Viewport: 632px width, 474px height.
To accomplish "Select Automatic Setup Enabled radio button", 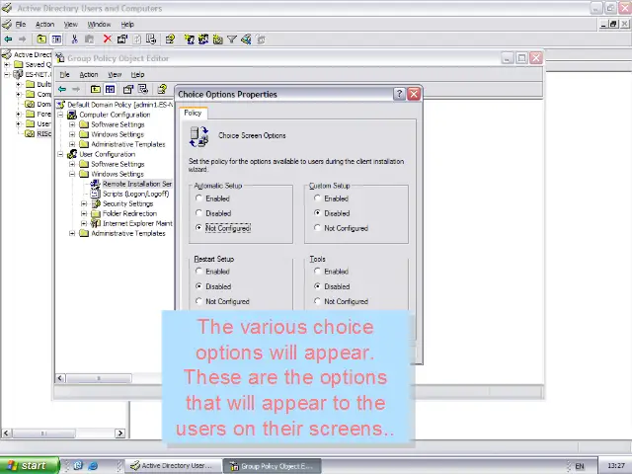I will pyautogui.click(x=198, y=198).
